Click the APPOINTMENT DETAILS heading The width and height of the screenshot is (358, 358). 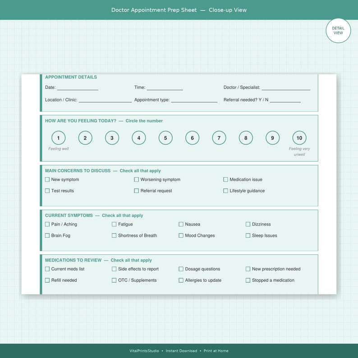[71, 77]
